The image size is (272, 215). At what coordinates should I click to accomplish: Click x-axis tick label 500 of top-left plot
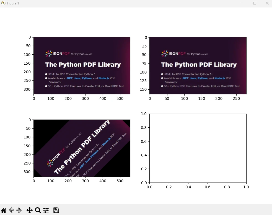pyautogui.click(x=120, y=98)
